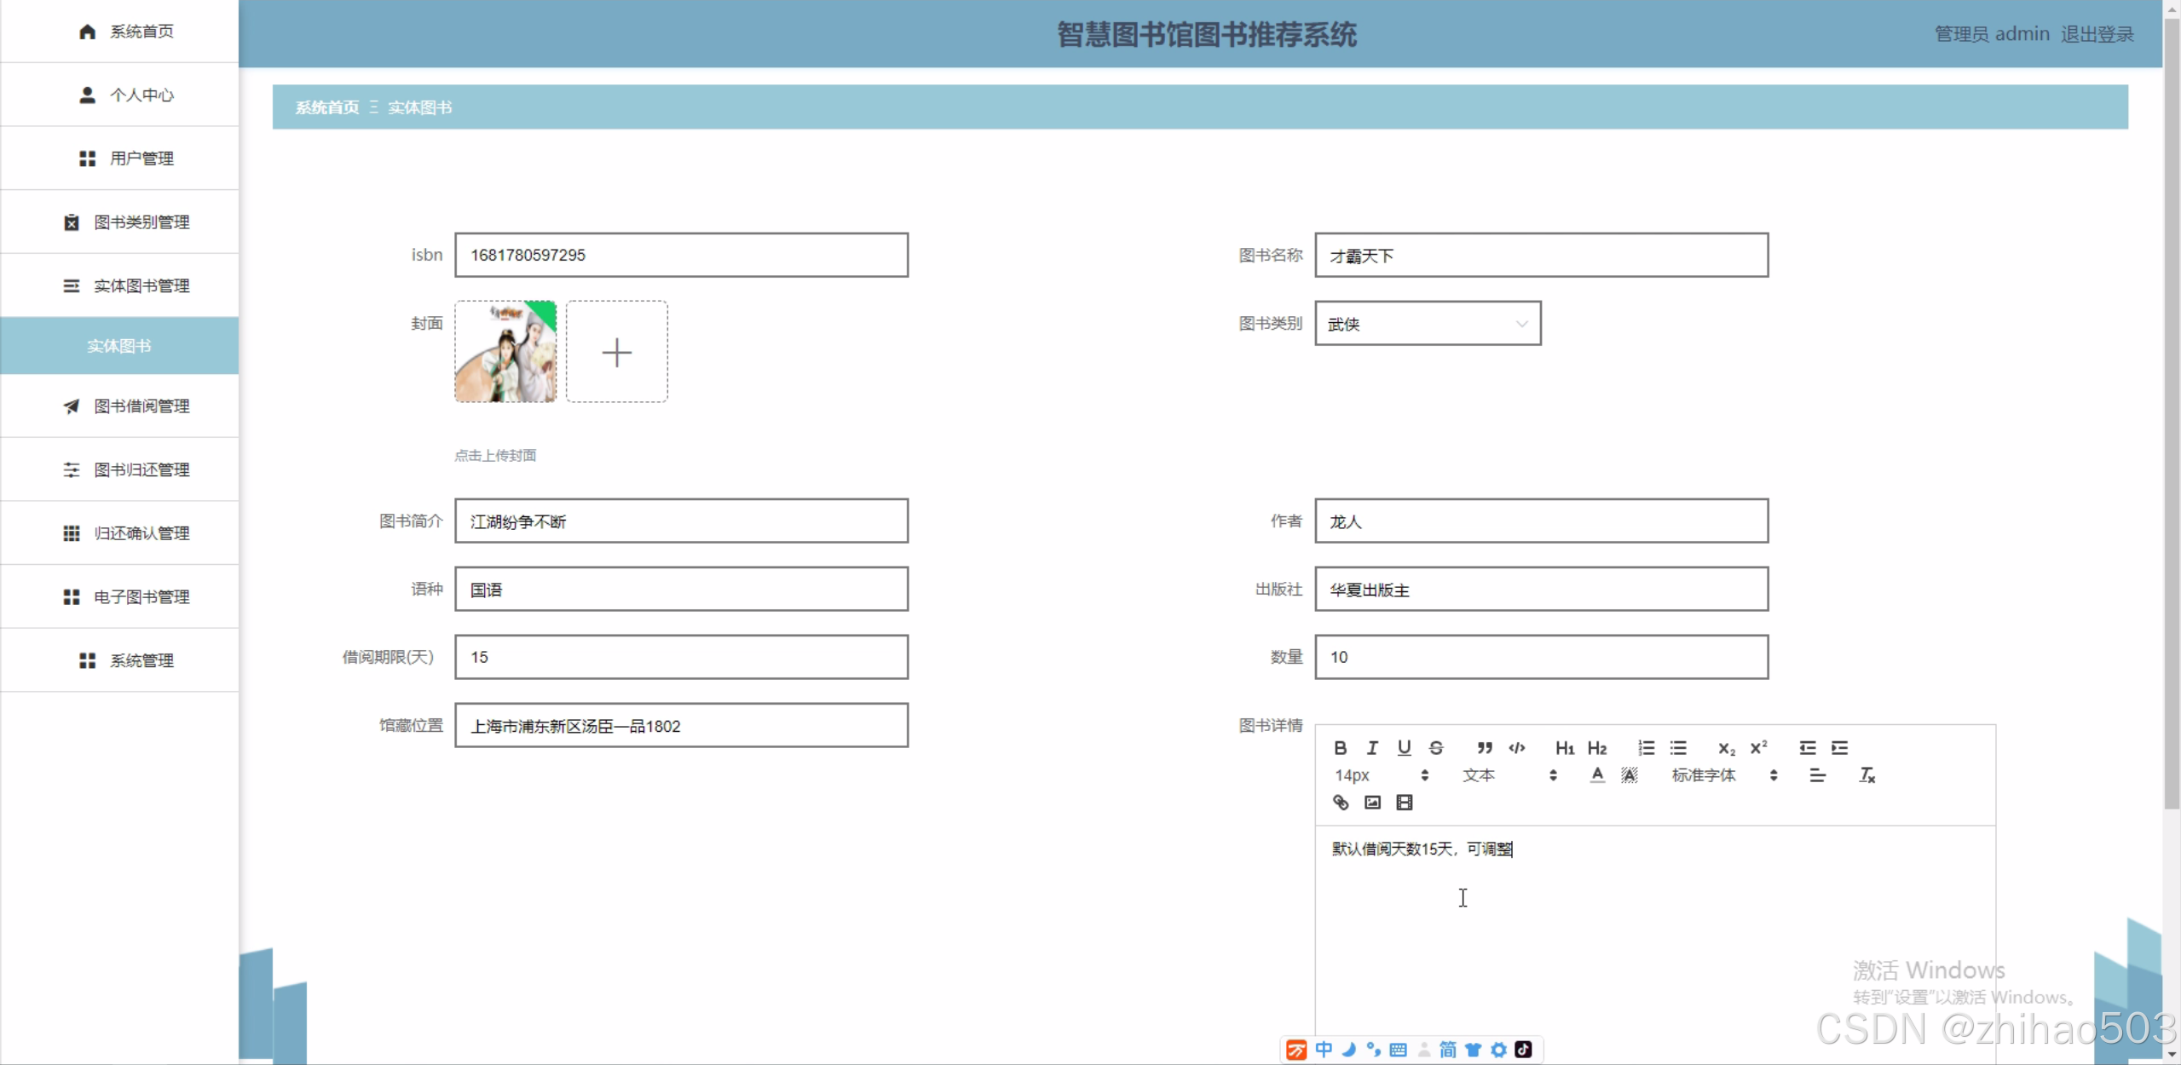
Task: Insert code block icon
Action: [1517, 748]
